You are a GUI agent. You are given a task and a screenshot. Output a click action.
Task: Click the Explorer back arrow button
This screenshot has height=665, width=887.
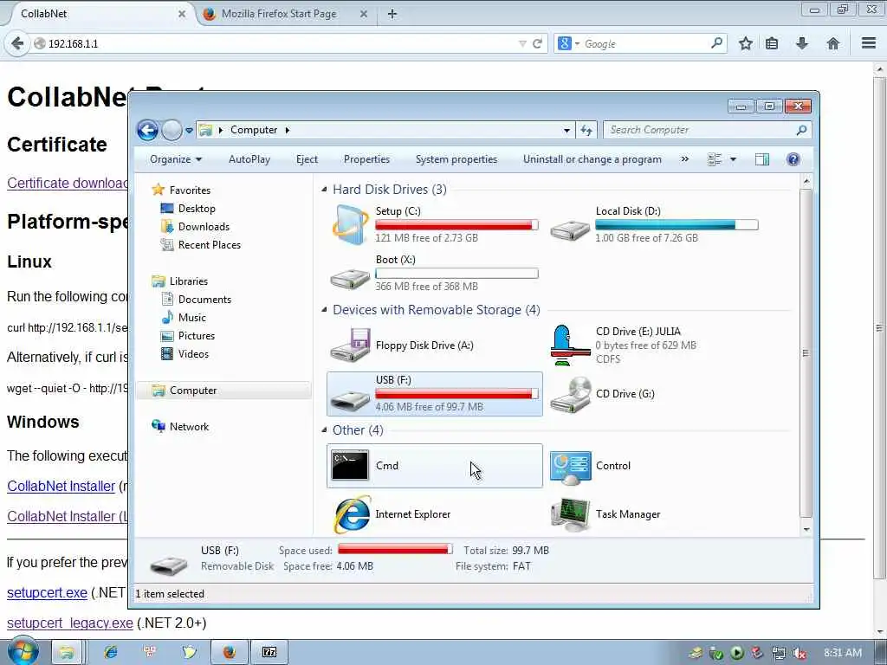click(x=147, y=130)
